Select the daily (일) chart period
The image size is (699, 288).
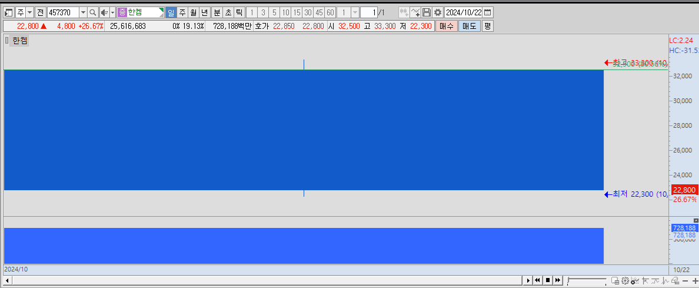tap(170, 12)
